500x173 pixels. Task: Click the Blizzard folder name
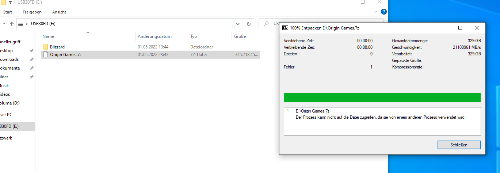tap(57, 47)
